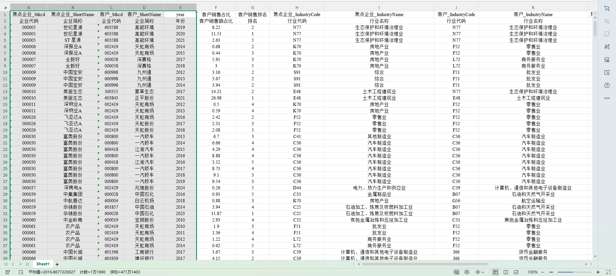616x276 pixels.
Task: Select the Sheet1 tab
Action: pos(43,264)
